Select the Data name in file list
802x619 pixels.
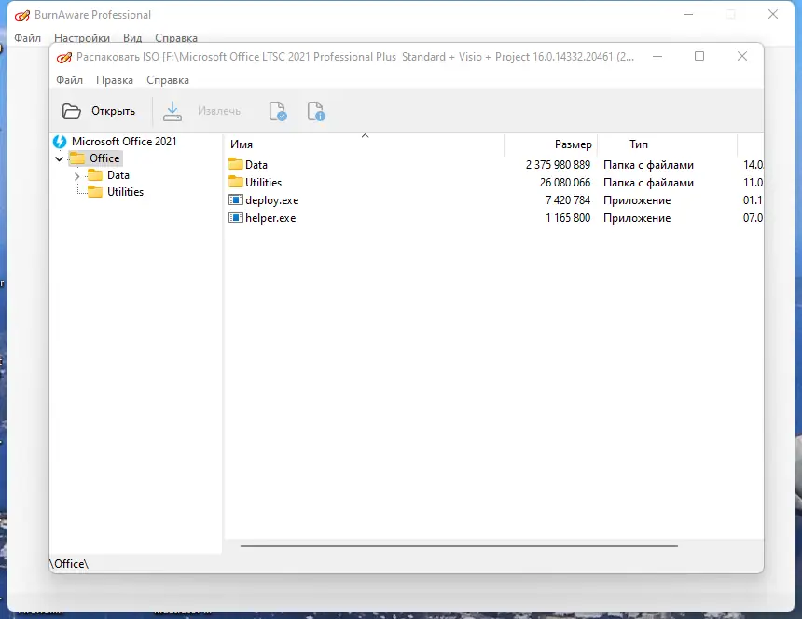(x=256, y=165)
